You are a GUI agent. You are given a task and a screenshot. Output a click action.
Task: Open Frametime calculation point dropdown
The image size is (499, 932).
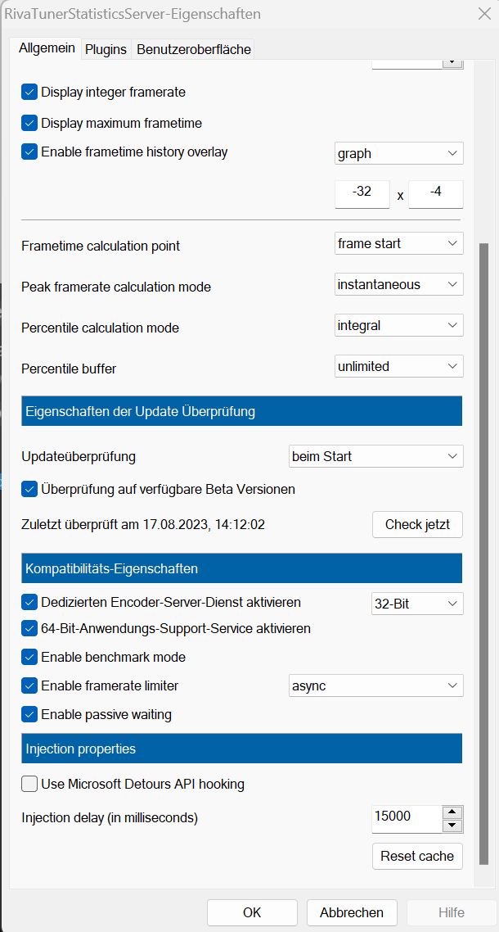tap(399, 243)
